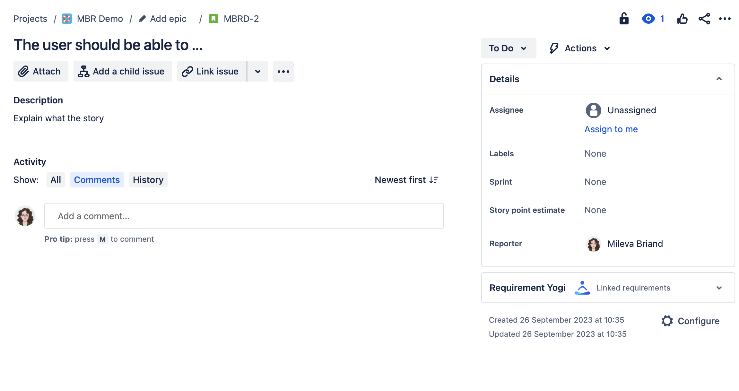The width and height of the screenshot is (739, 391).
Task: Click the Add a comment field
Action: pyautogui.click(x=244, y=216)
